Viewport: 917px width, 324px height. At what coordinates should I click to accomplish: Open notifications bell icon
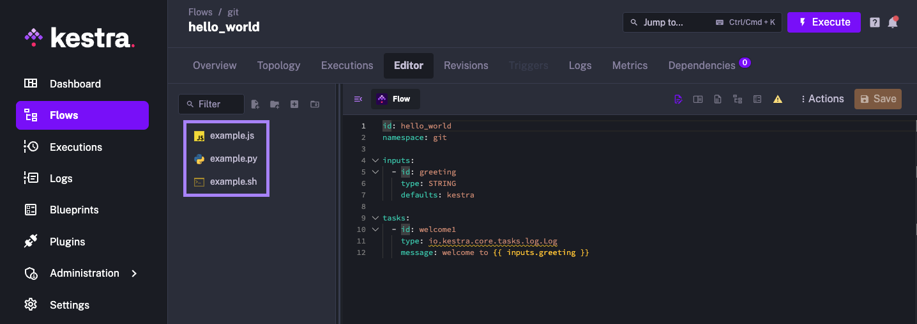pos(893,22)
